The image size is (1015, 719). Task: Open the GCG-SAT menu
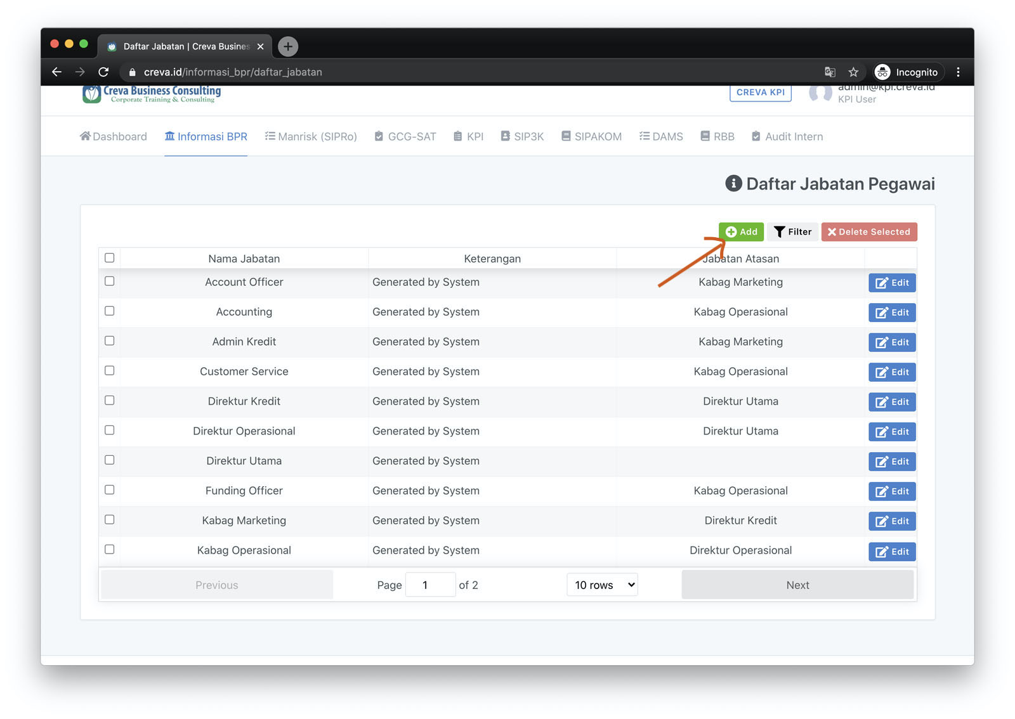[x=405, y=136]
